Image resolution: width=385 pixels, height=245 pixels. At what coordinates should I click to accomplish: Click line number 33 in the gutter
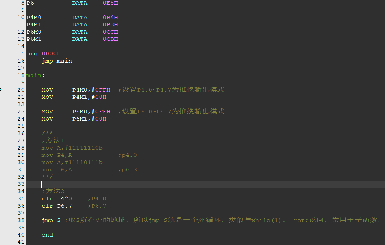click(21, 184)
